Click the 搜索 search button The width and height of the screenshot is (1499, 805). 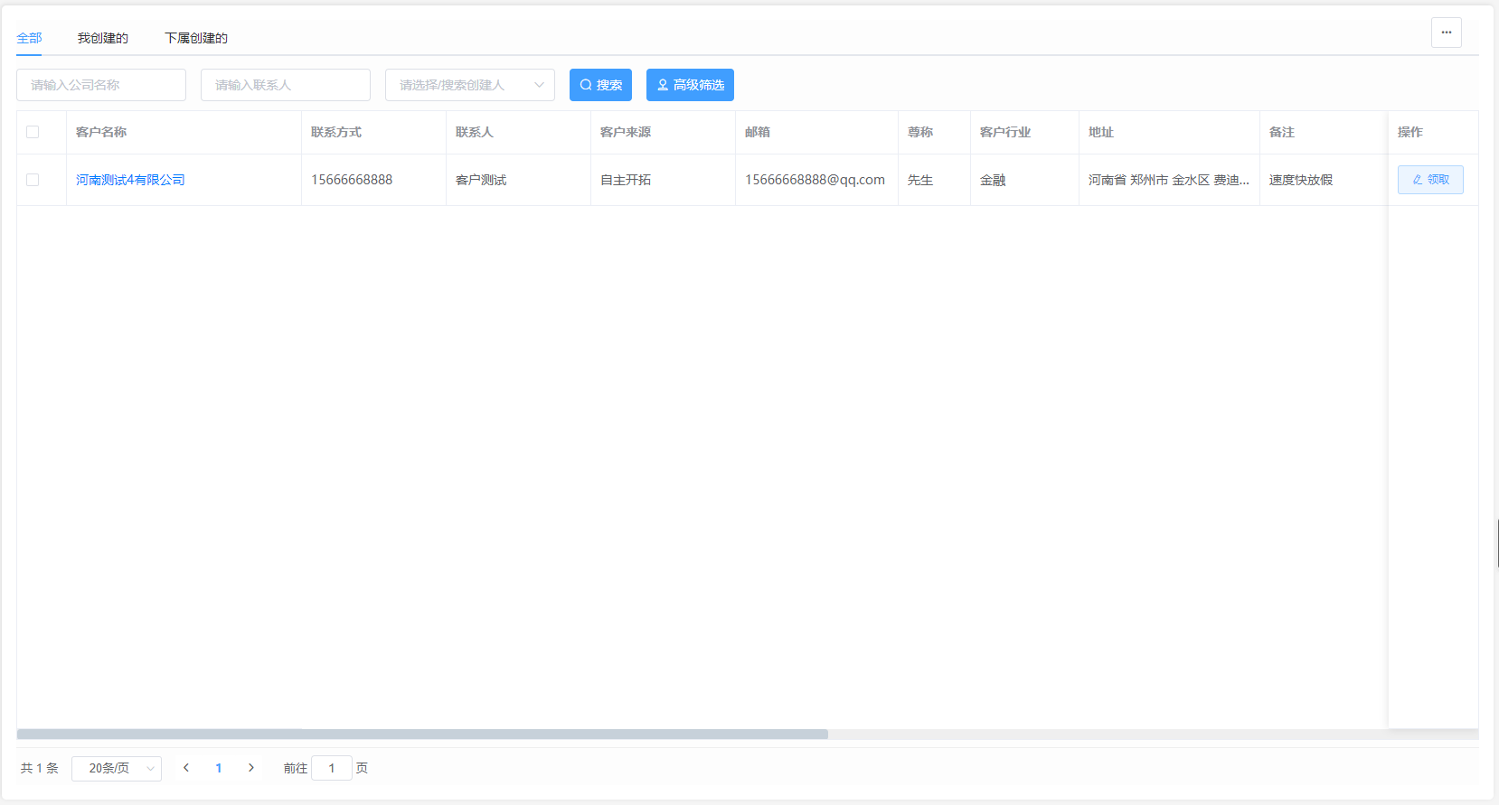coord(600,85)
